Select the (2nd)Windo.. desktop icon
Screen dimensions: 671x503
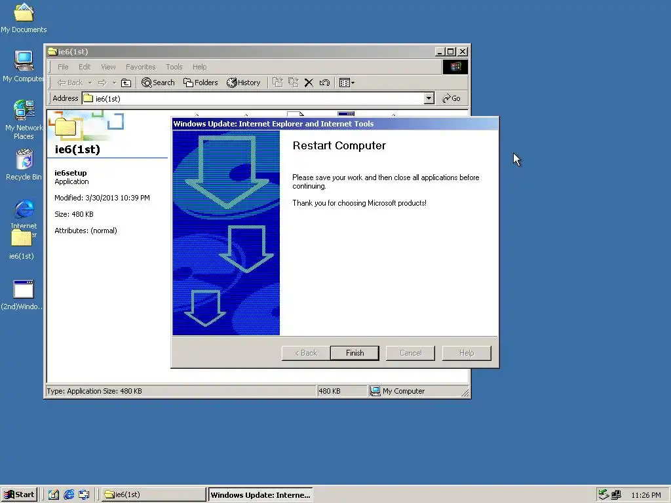click(x=22, y=295)
